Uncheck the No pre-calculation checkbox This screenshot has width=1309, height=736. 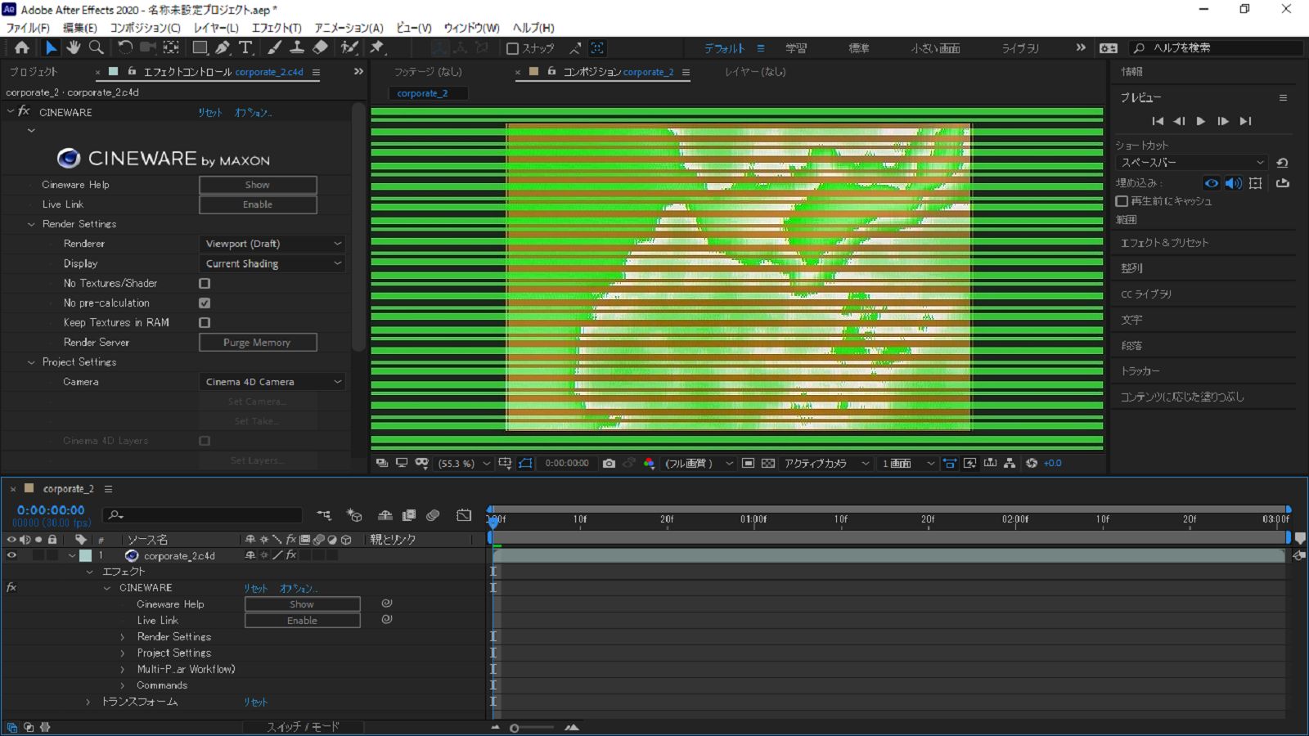tap(205, 303)
